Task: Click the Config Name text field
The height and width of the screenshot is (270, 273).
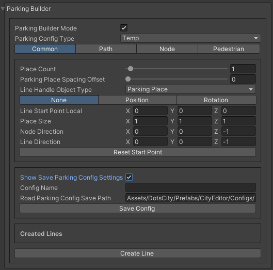Action: click(190, 187)
